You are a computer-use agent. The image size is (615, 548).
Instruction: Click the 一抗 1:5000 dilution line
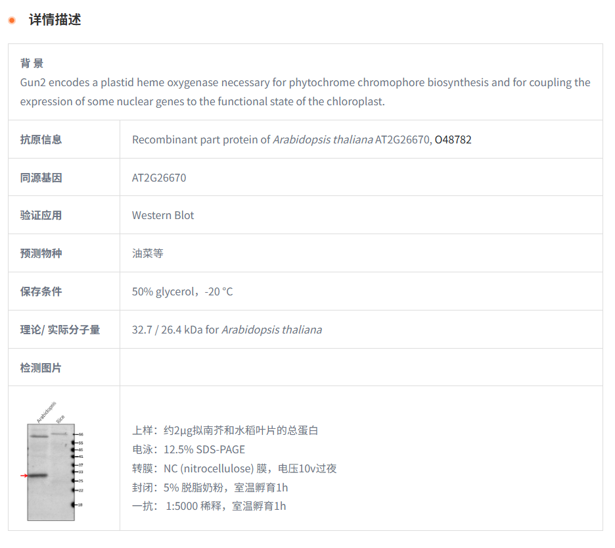[x=209, y=506]
